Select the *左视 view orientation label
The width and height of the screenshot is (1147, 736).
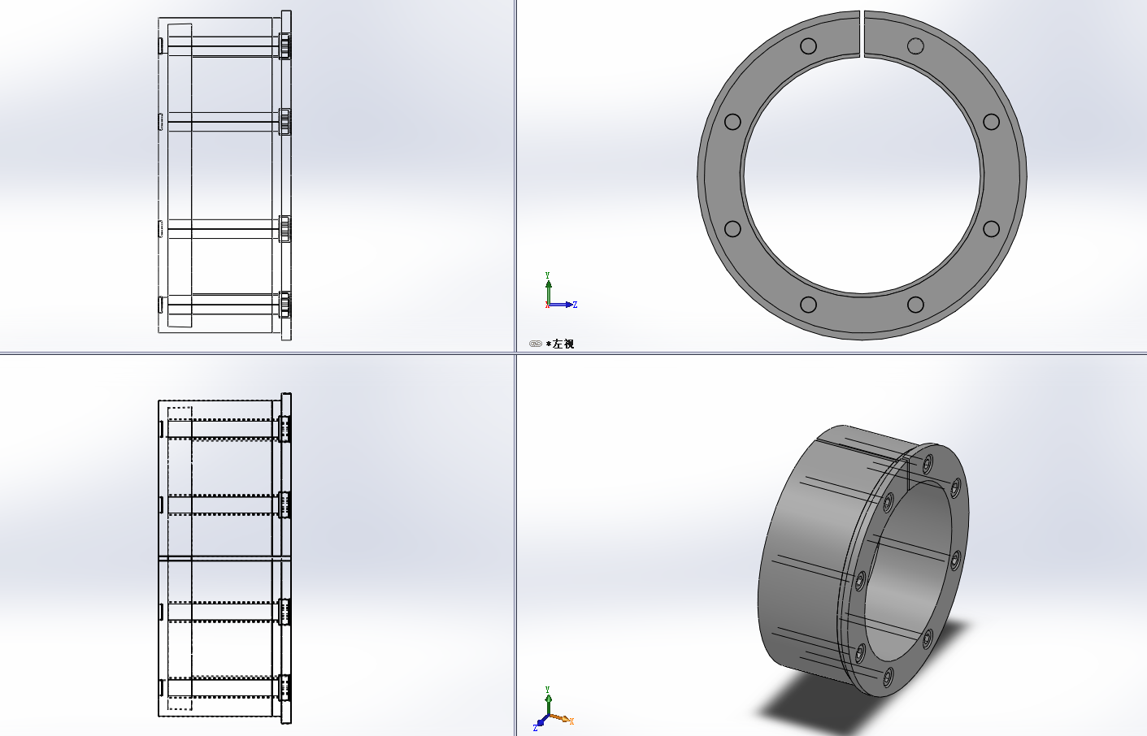[560, 344]
